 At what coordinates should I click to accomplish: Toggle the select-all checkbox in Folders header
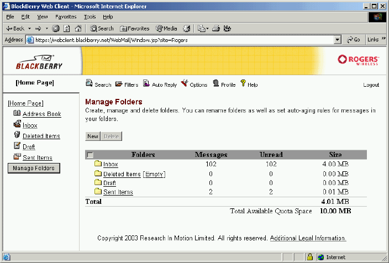[x=90, y=155]
